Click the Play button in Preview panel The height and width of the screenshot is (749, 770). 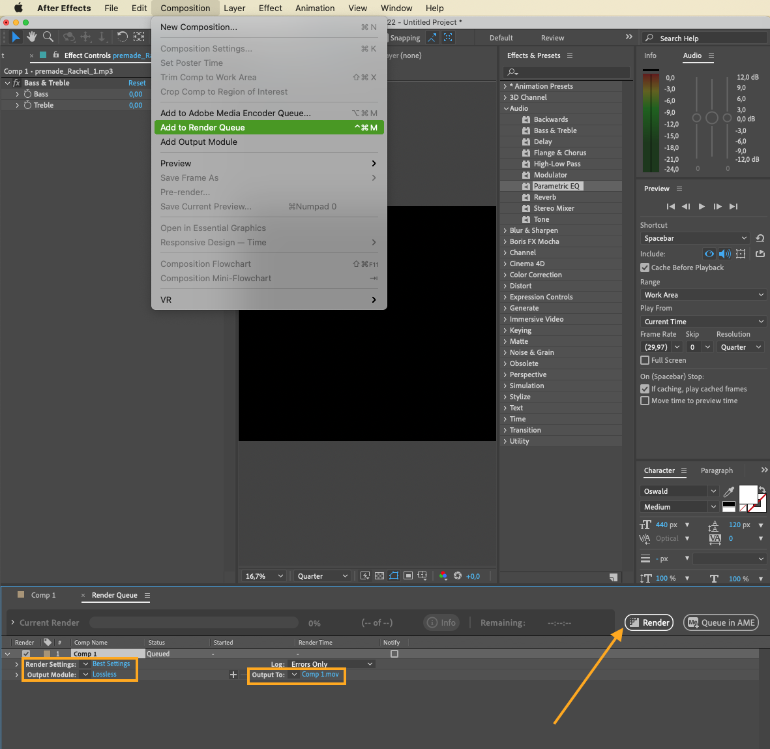(702, 206)
